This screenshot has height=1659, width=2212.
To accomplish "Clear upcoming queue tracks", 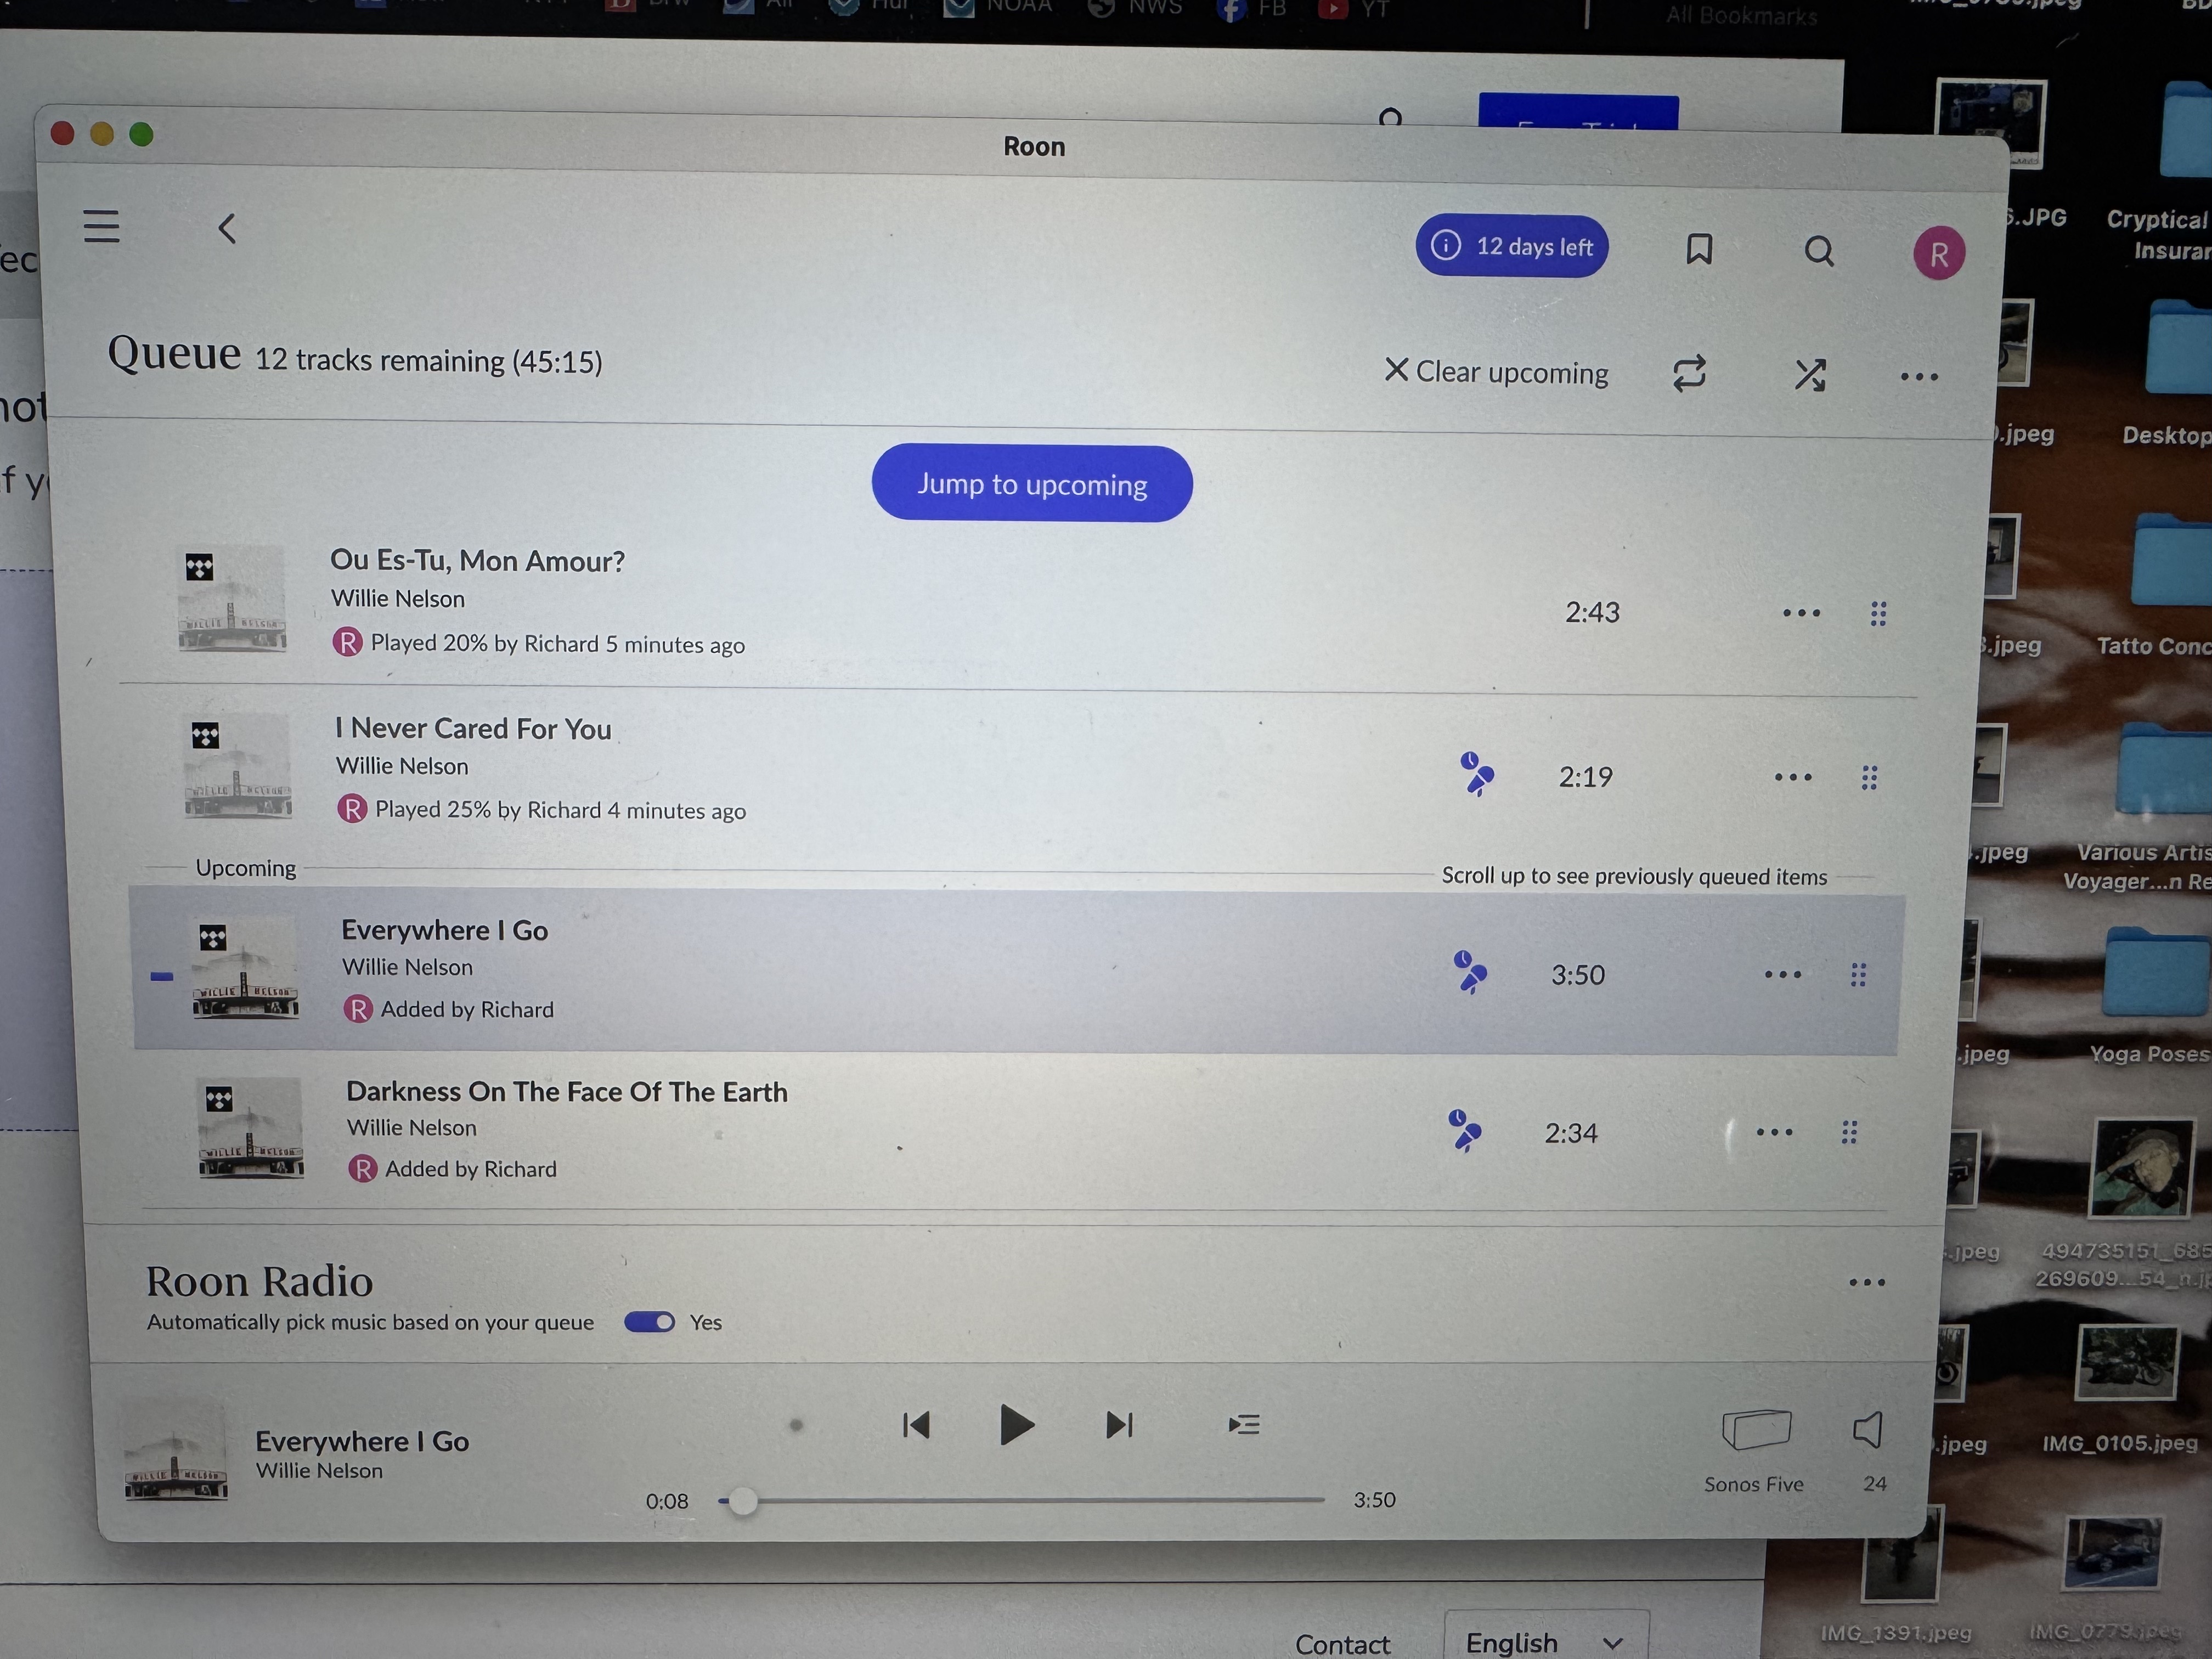I will pos(1496,372).
